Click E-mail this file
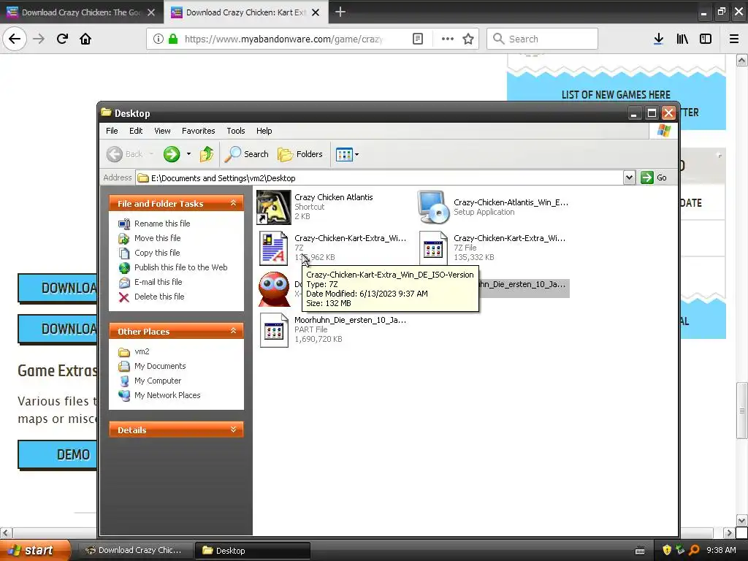 pos(158,282)
